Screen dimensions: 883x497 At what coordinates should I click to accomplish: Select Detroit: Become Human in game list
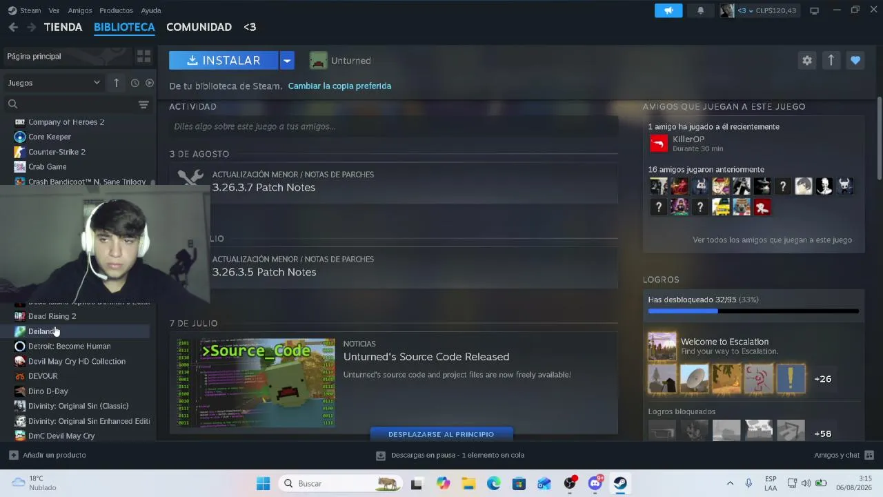[69, 346]
